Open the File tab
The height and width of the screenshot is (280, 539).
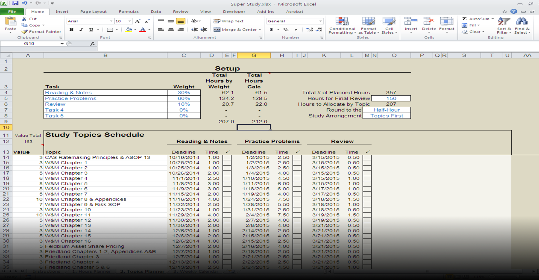(12, 11)
